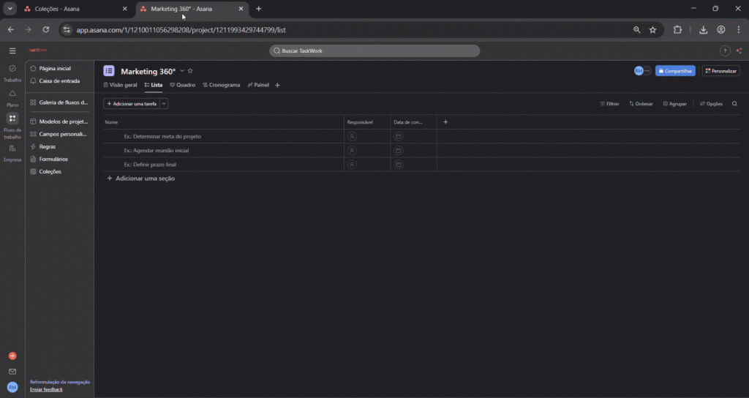Click the Plano triangle icon

click(x=12, y=94)
